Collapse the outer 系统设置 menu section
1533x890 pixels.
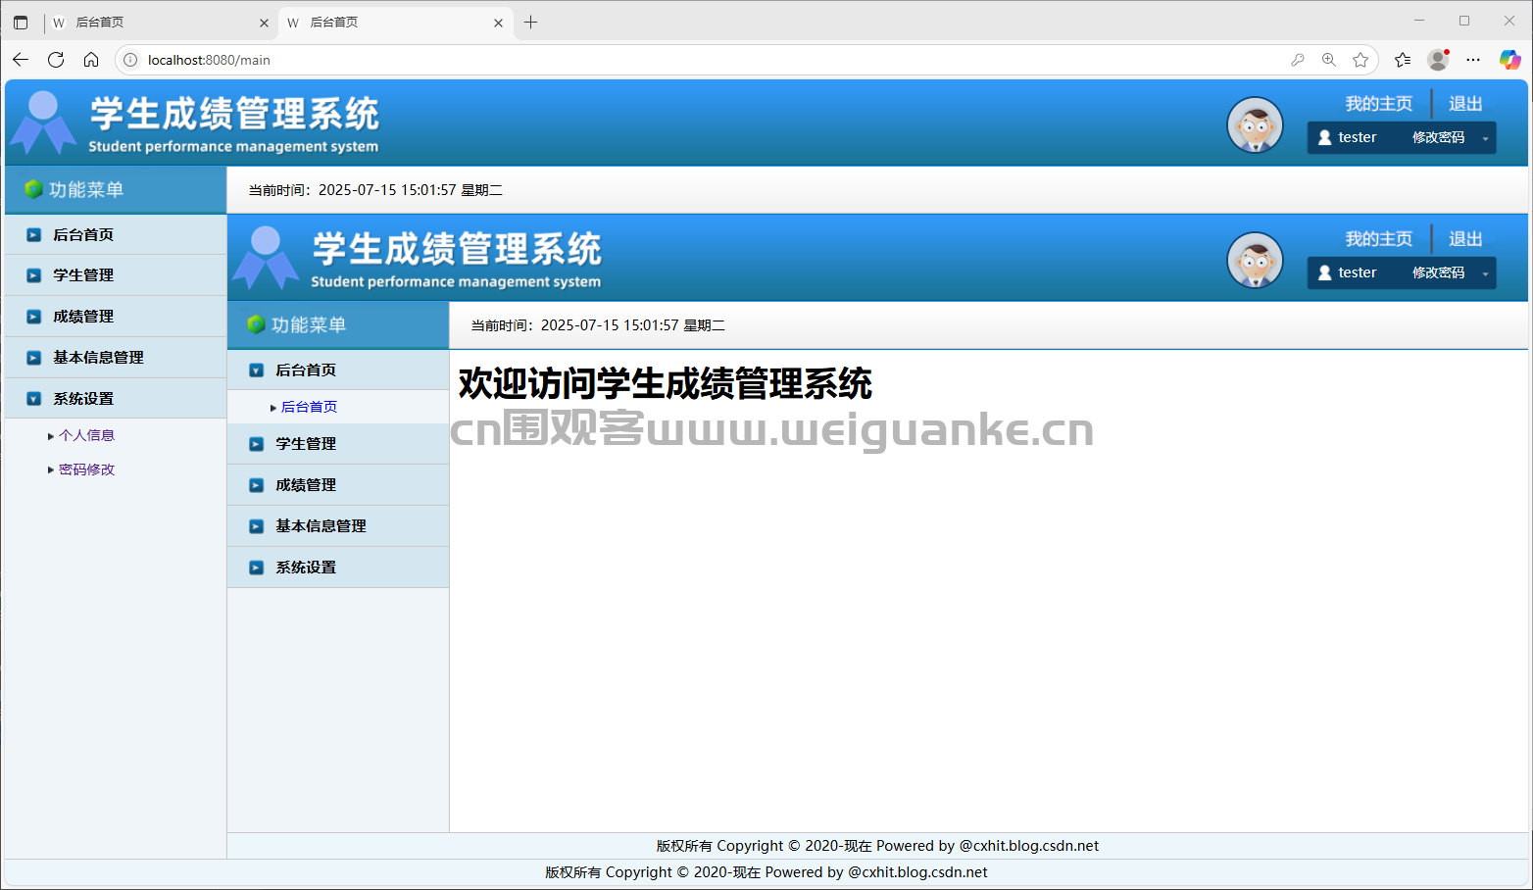tap(116, 399)
